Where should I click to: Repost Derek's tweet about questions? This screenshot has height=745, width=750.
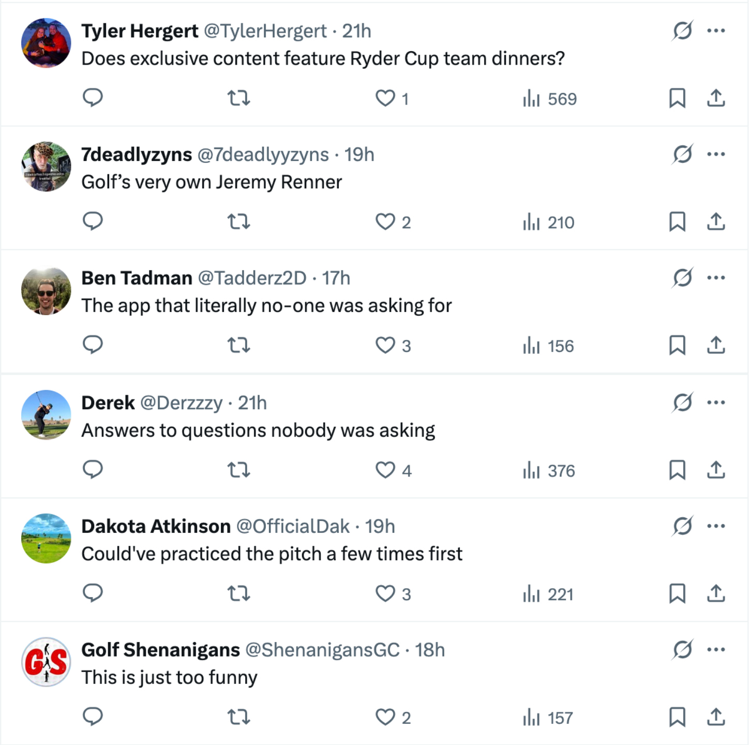(x=239, y=470)
